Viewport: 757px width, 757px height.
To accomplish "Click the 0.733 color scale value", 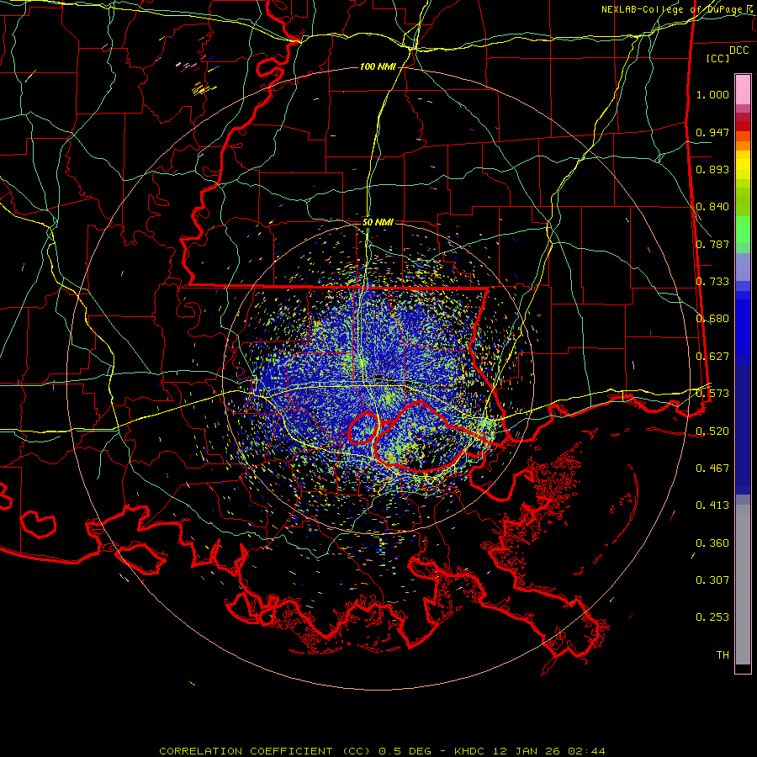I will tap(712, 282).
